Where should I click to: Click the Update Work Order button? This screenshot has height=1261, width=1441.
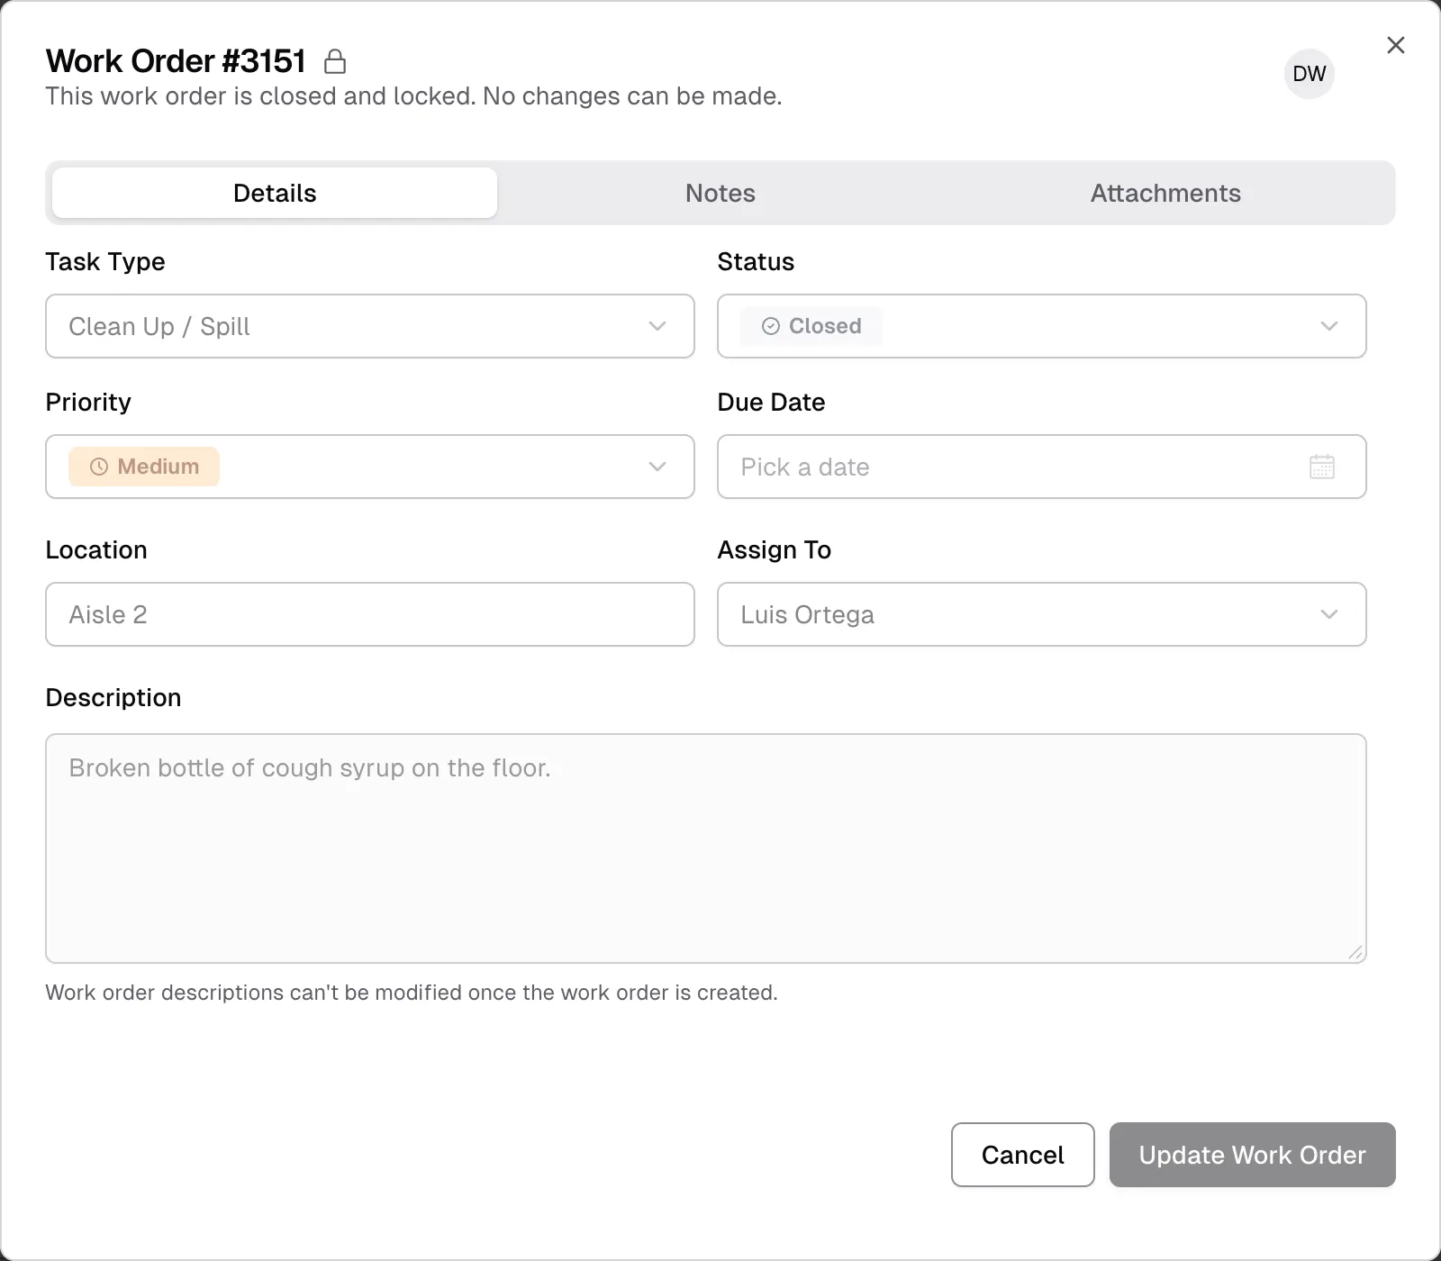tap(1253, 1155)
